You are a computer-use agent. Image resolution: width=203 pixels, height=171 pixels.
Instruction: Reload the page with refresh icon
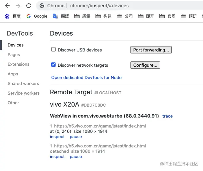click(29, 6)
